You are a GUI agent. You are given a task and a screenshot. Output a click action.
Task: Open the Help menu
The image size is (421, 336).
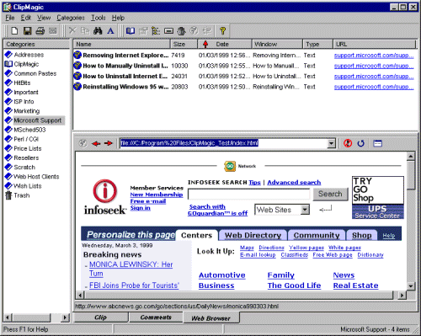118,18
